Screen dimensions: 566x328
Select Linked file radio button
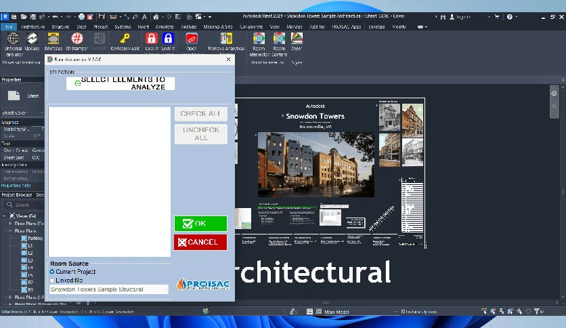click(52, 281)
